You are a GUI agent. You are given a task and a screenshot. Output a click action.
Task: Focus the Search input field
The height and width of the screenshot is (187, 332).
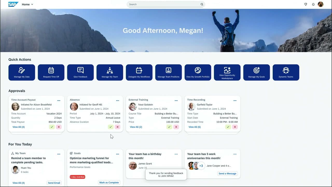coord(166,4)
